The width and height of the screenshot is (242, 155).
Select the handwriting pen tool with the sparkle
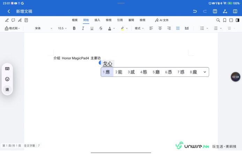click(x=20, y=20)
